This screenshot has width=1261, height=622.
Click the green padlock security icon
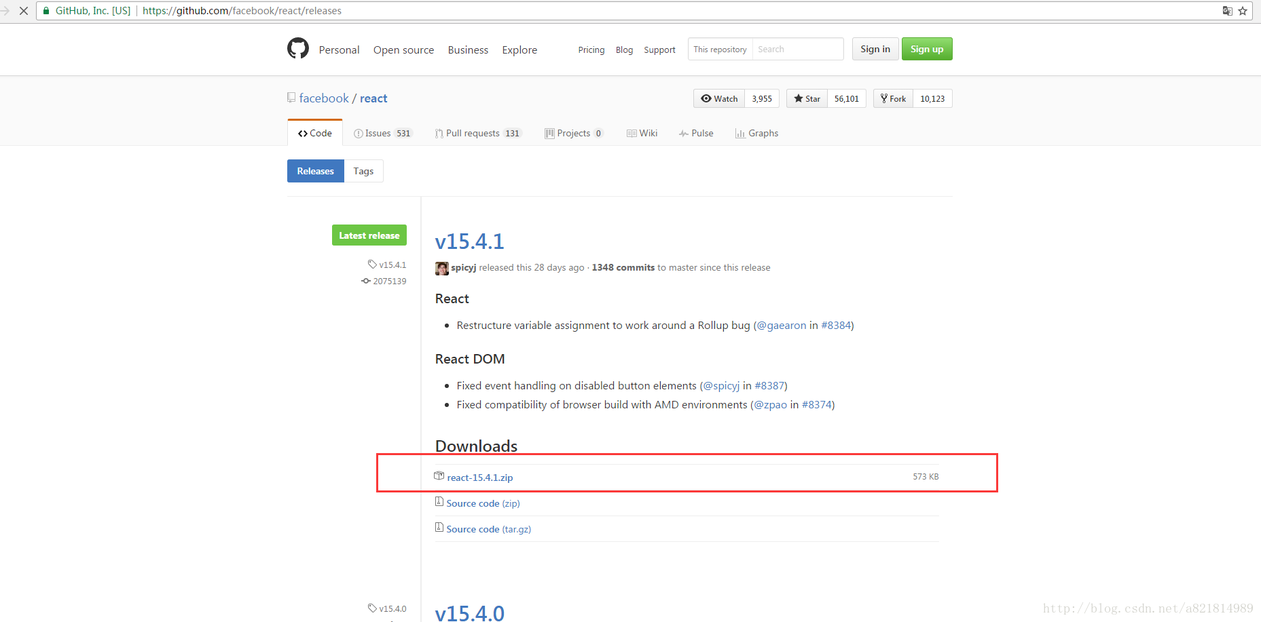point(46,11)
